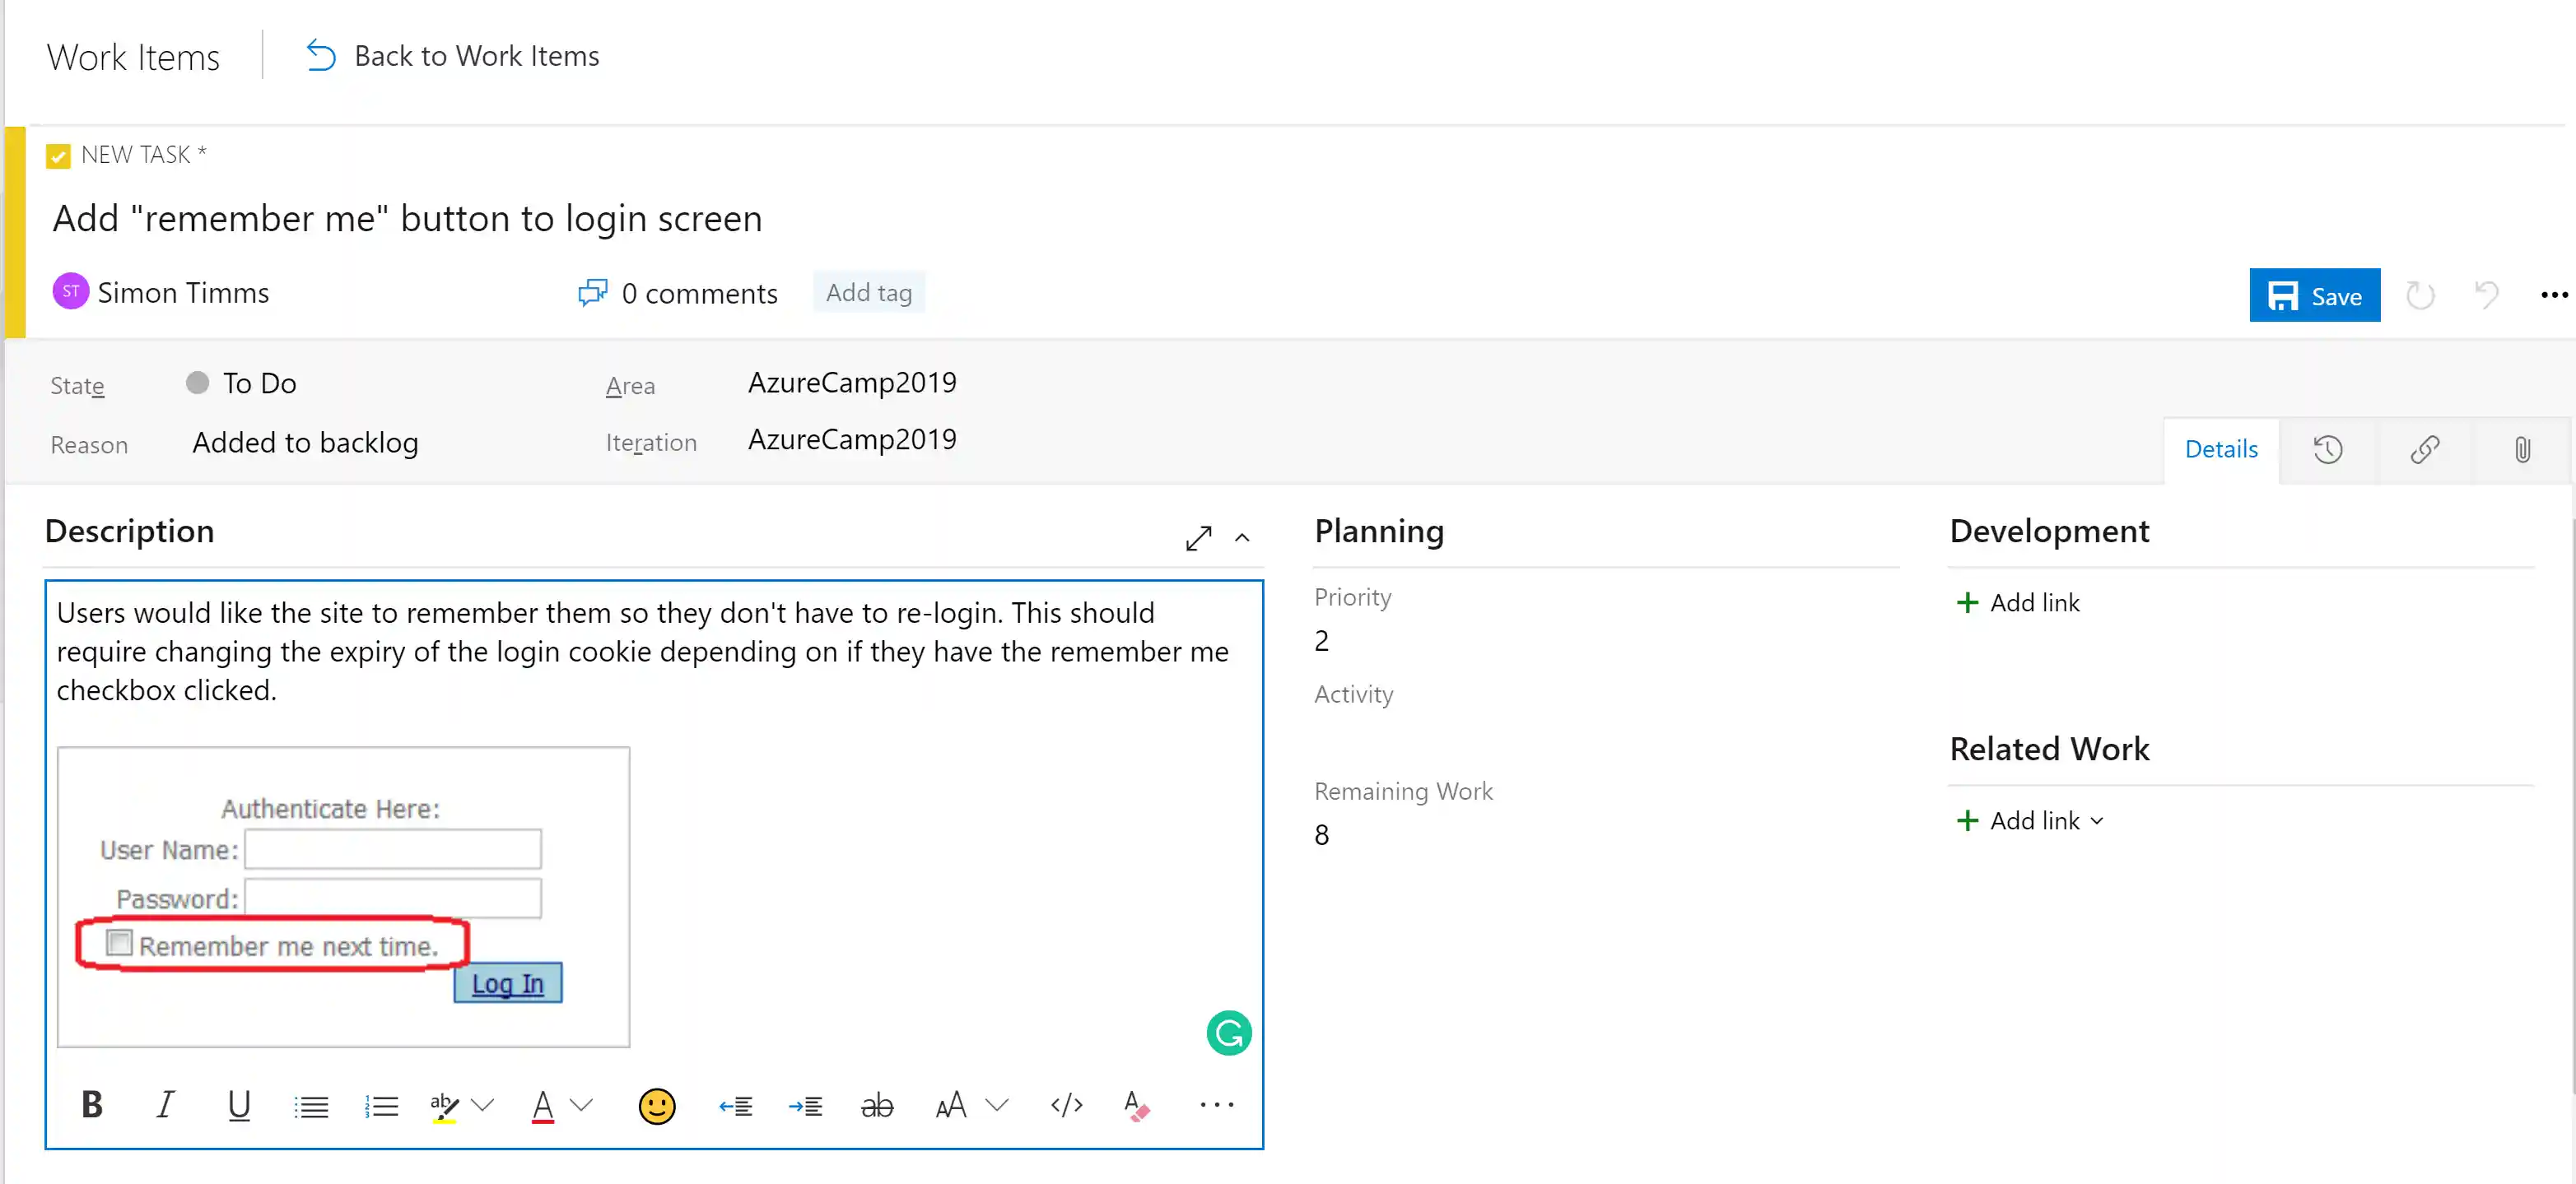Viewport: 2576px width, 1184px height.
Task: Apply strikethrough formatting
Action: point(877,1104)
